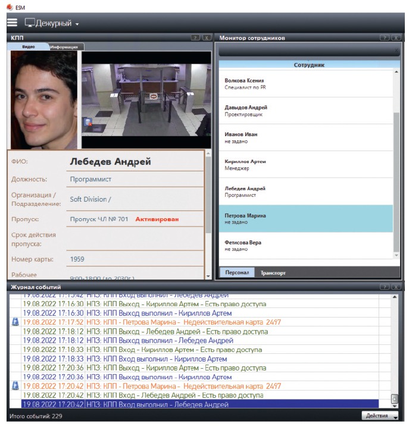Image resolution: width=409 pixels, height=427 pixels.
Task: Open help for the КПП panel
Action: pyautogui.click(x=195, y=37)
